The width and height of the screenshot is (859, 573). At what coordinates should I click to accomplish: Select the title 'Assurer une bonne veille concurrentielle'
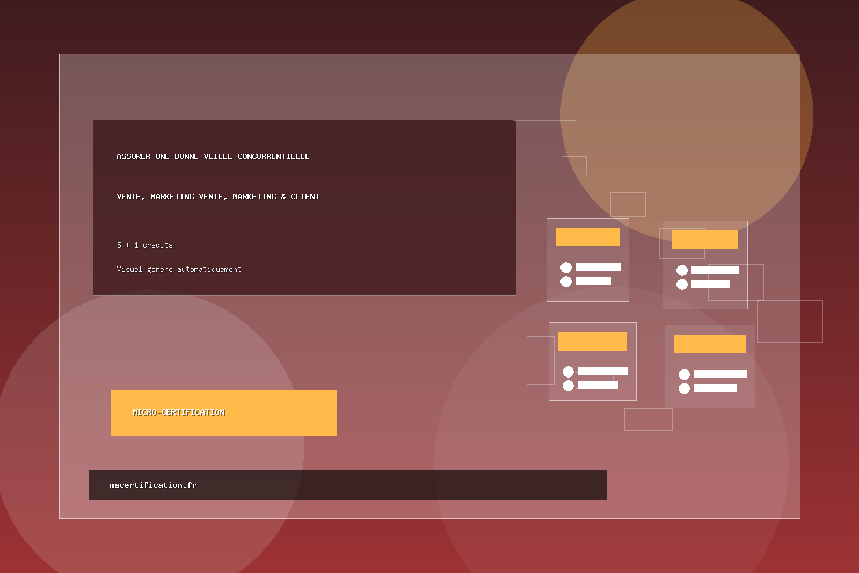[x=213, y=156]
